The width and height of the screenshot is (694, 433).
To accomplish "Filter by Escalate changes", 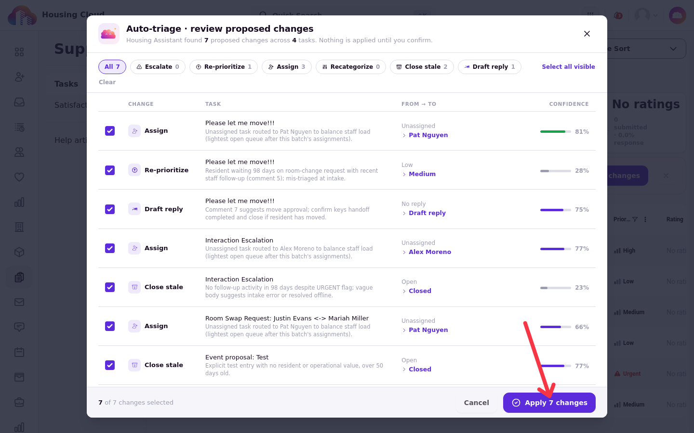I will (158, 67).
